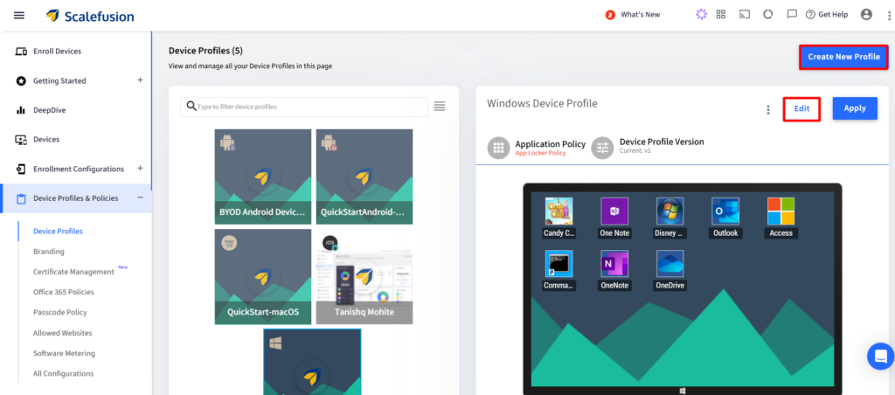Click the Access app icon
The image size is (895, 395).
(x=781, y=211)
